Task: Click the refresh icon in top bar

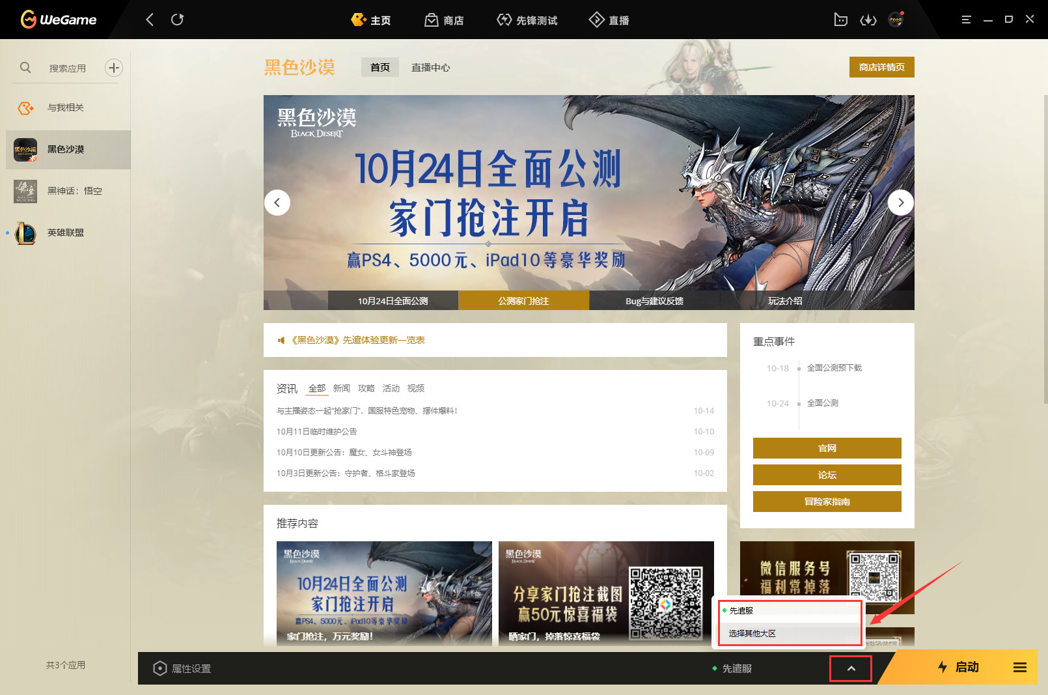Action: [x=177, y=20]
